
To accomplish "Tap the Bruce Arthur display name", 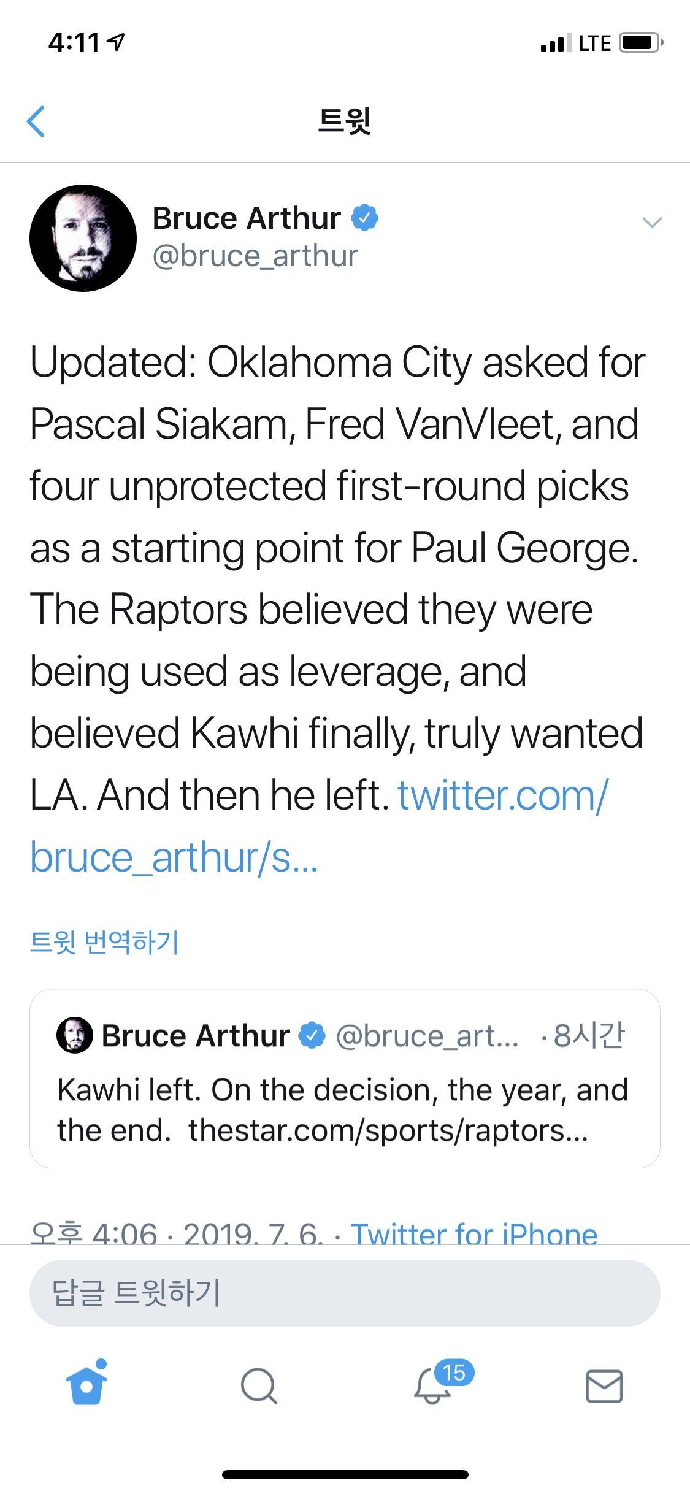I will pos(247,218).
